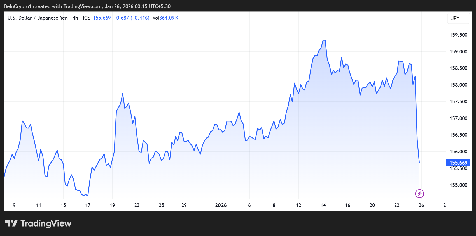
Task: Click the ICE exchange label in legend
Action: (86, 18)
